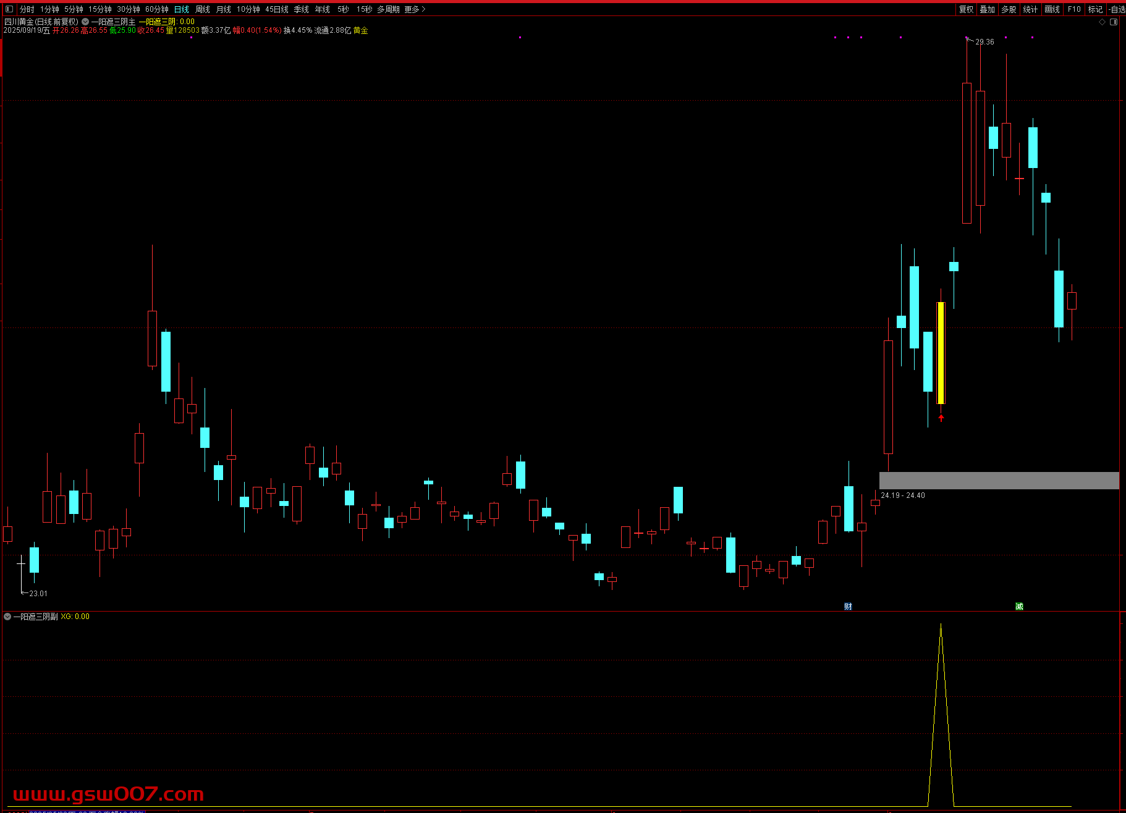This screenshot has width=1126, height=813.
Task: Click the -自选 remove from watchlist button
Action: point(1116,9)
